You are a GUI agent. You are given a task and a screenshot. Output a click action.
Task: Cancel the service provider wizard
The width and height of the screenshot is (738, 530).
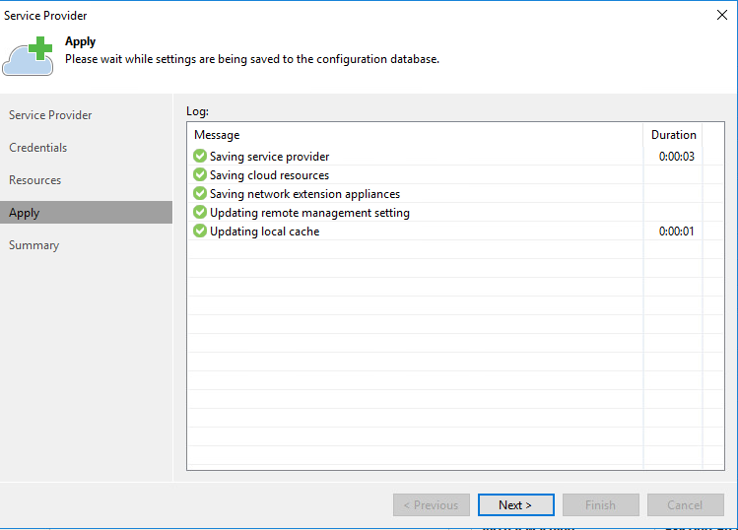(x=685, y=505)
